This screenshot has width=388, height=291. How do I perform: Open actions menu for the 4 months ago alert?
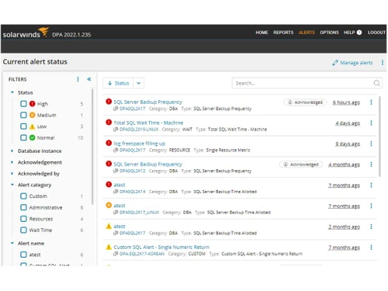click(x=371, y=165)
